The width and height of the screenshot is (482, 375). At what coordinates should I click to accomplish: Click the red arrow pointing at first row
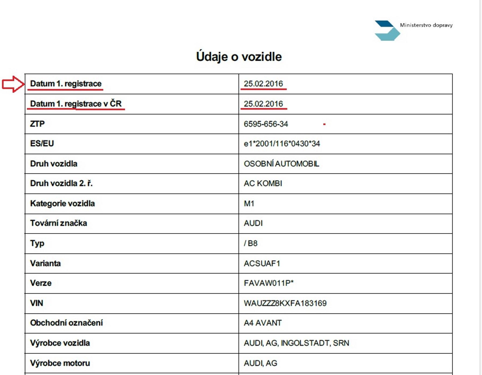(13, 84)
